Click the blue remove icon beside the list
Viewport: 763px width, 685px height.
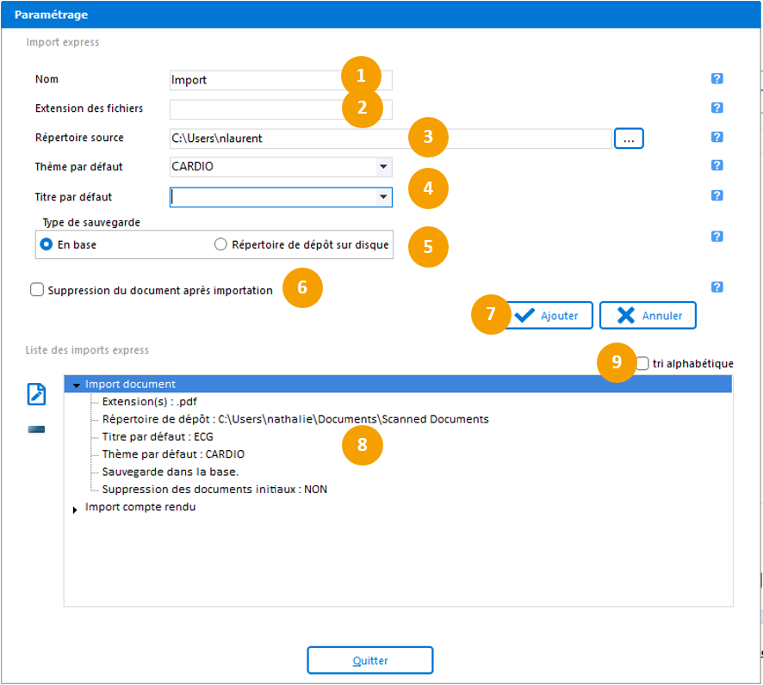(x=36, y=429)
